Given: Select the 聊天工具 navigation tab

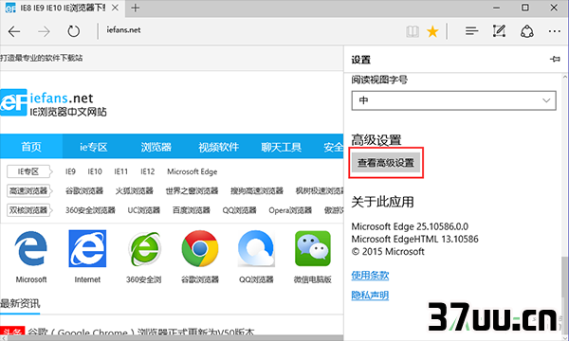Looking at the screenshot, I should click(x=282, y=147).
